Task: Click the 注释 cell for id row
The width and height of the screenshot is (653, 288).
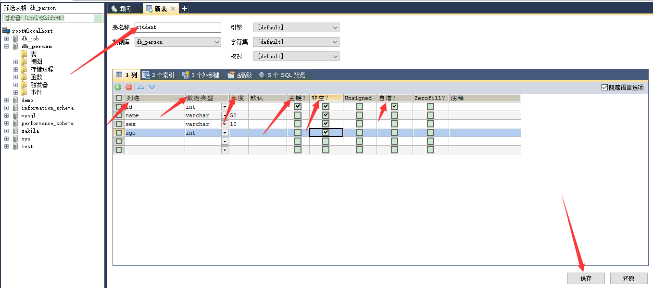Action: (485, 107)
